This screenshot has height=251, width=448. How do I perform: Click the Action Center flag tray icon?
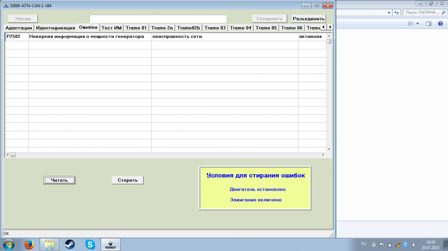click(381, 245)
